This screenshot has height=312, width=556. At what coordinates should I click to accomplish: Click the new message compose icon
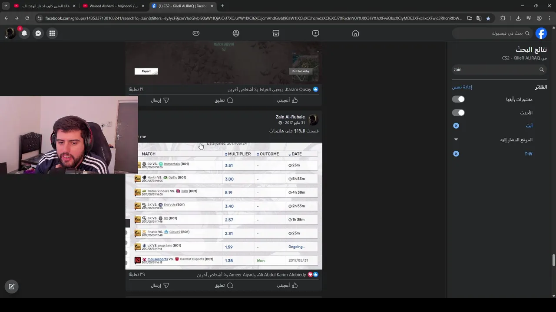[12, 286]
